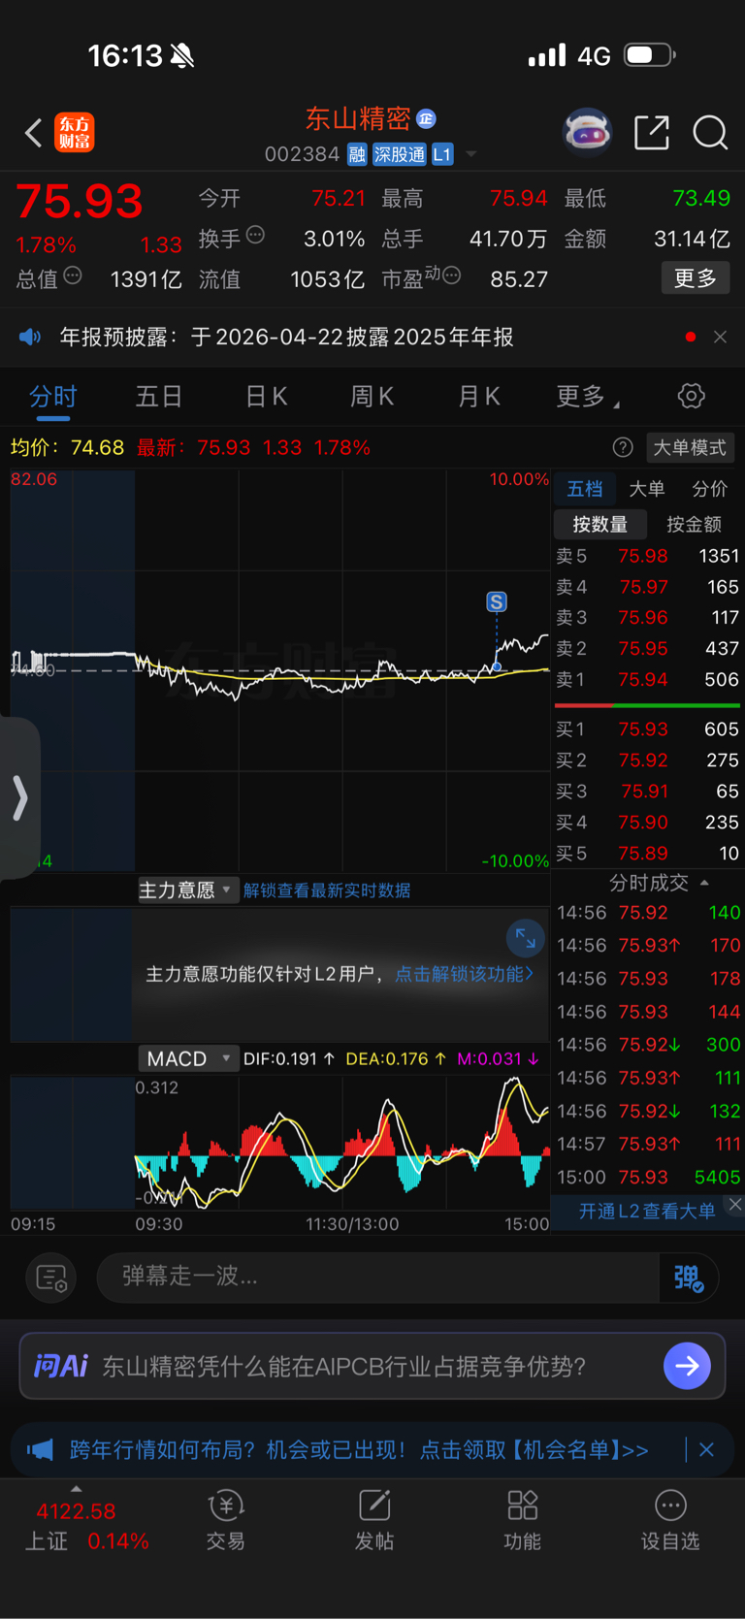Open the 跨年行情如何布局 promotion link

pos(359,1450)
